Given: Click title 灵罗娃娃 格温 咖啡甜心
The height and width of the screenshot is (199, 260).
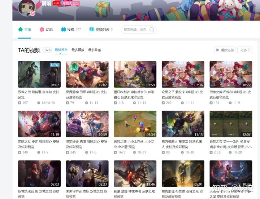Looking at the screenshot, I should click(x=87, y=144).
